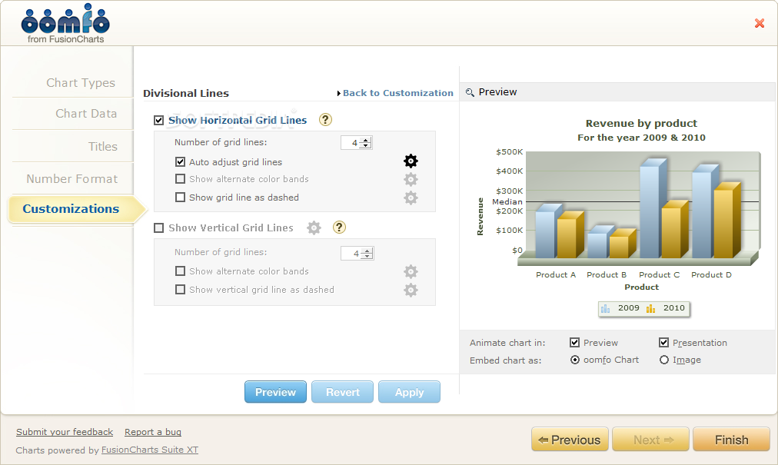The width and height of the screenshot is (778, 465).
Task: Toggle Show grid line as dashed
Action: pos(181,198)
